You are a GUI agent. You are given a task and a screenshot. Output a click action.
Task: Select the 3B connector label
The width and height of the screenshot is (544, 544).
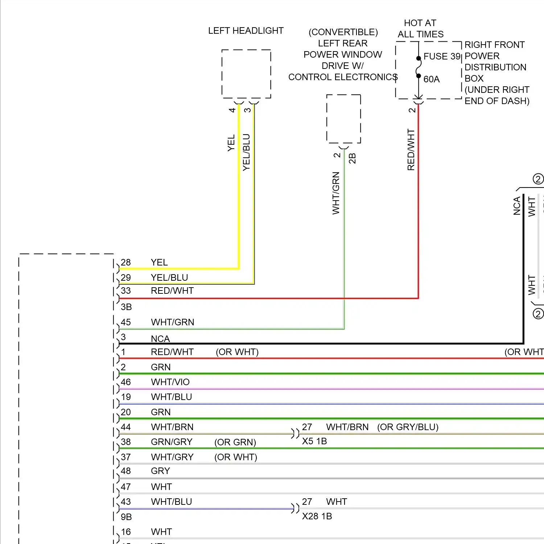[x=126, y=307]
